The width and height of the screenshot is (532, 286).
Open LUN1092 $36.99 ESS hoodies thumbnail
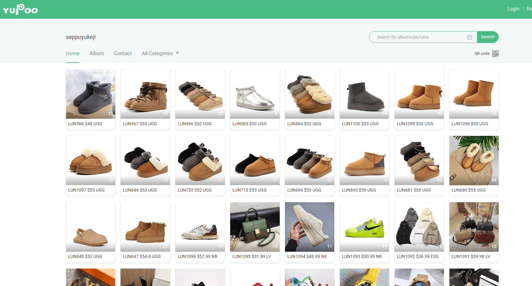(419, 227)
